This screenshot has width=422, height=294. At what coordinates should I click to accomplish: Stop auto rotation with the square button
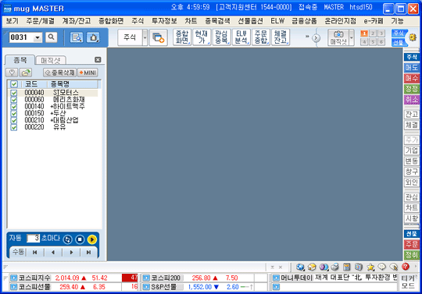tap(80, 239)
